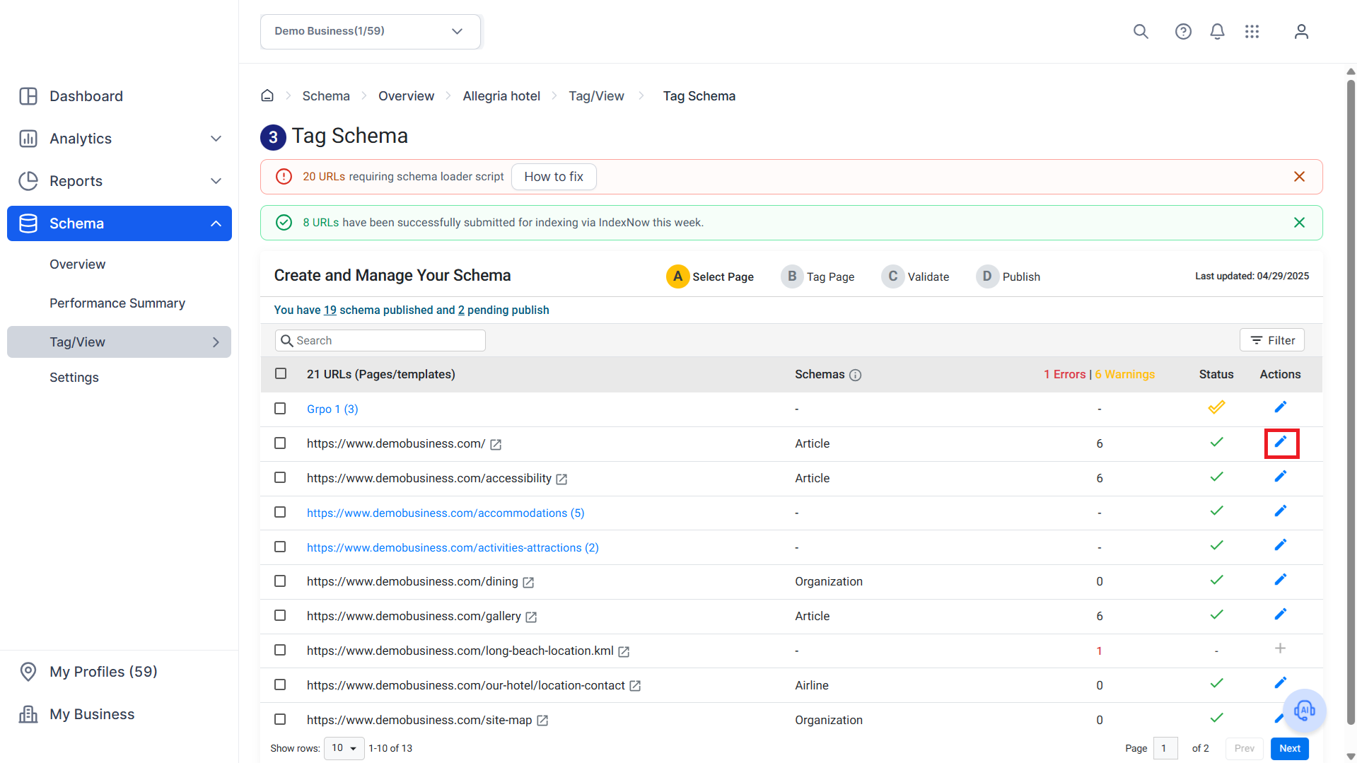Edit schema for the accessibility URL
The image size is (1357, 763).
click(x=1280, y=477)
